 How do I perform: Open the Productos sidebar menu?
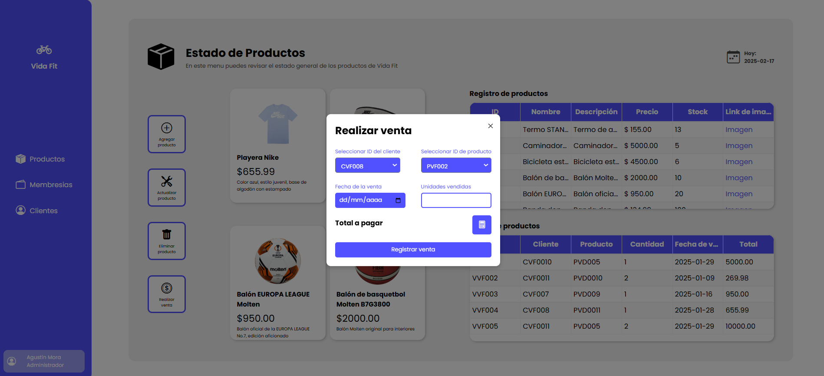[40, 159]
